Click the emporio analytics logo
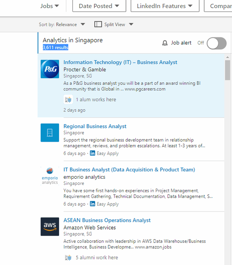232x265 pixels. point(50,176)
